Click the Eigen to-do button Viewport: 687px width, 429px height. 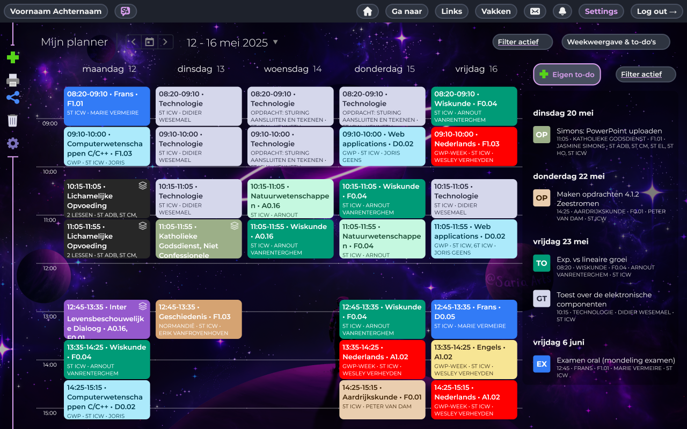(x=567, y=75)
